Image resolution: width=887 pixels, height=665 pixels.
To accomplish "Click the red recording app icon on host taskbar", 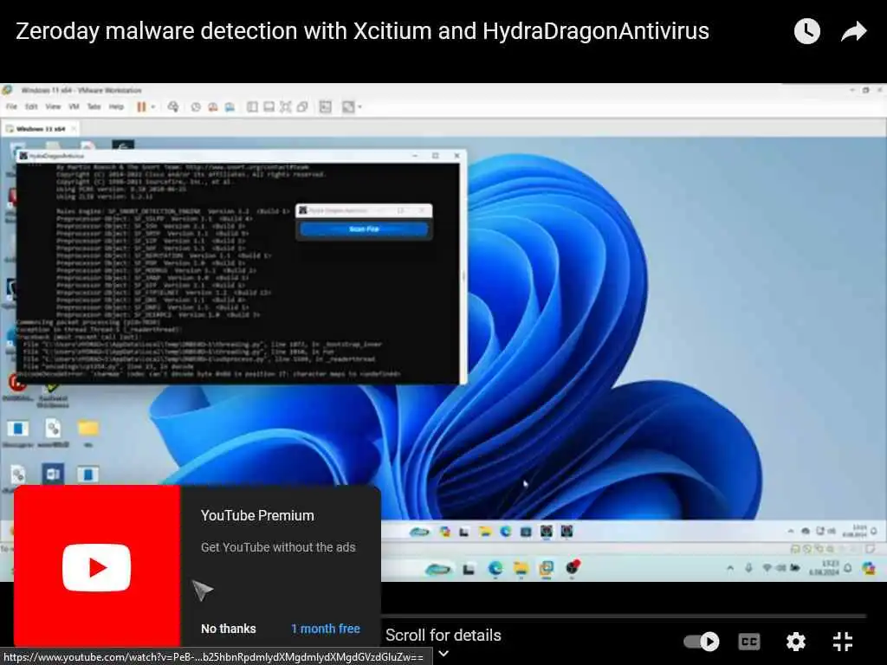I will (572, 567).
